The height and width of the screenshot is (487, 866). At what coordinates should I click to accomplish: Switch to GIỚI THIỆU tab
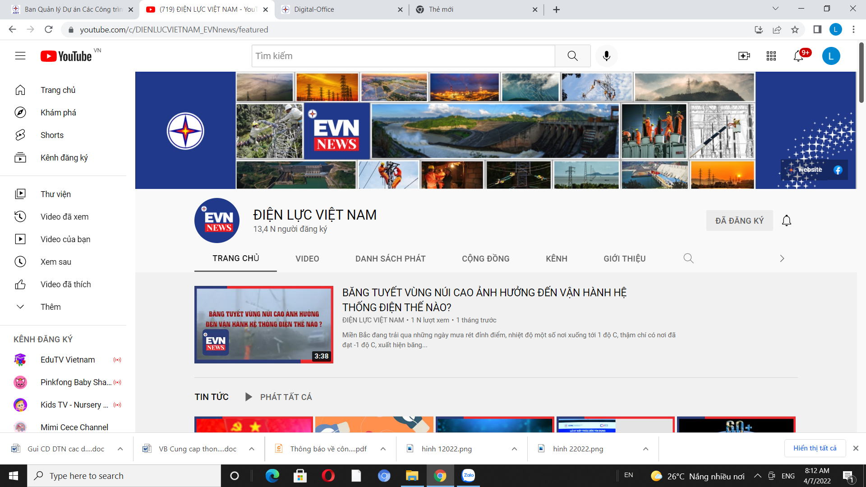tap(625, 258)
